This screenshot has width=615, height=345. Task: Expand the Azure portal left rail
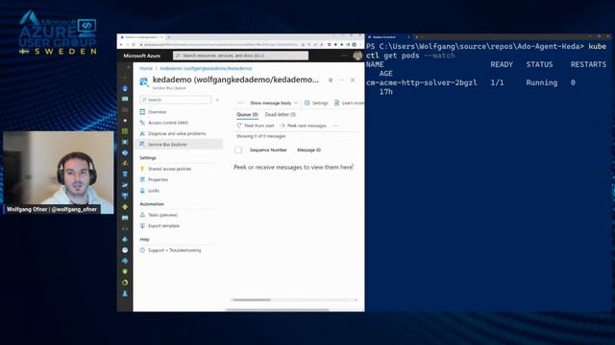pyautogui.click(x=128, y=68)
